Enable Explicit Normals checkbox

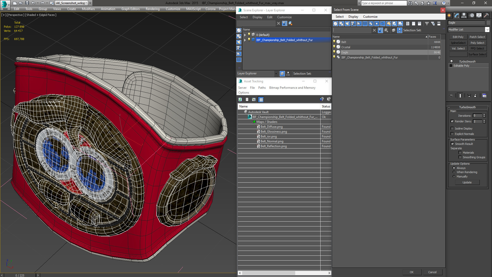(452, 134)
